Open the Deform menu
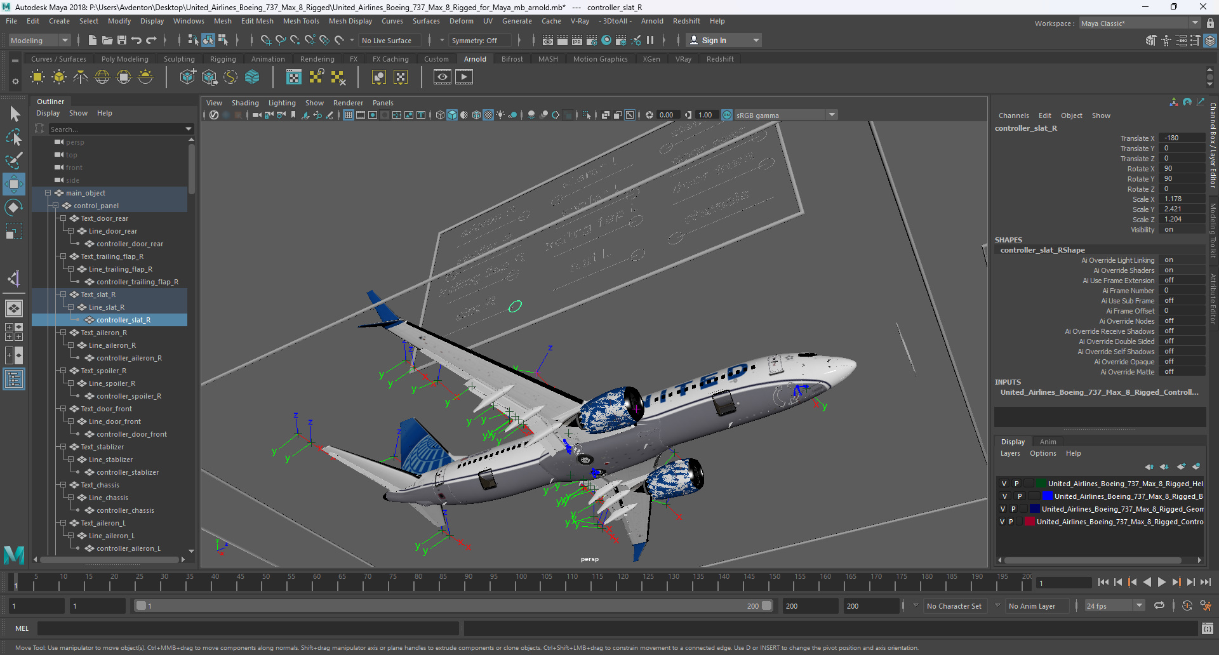The height and width of the screenshot is (655, 1219). 462,21
